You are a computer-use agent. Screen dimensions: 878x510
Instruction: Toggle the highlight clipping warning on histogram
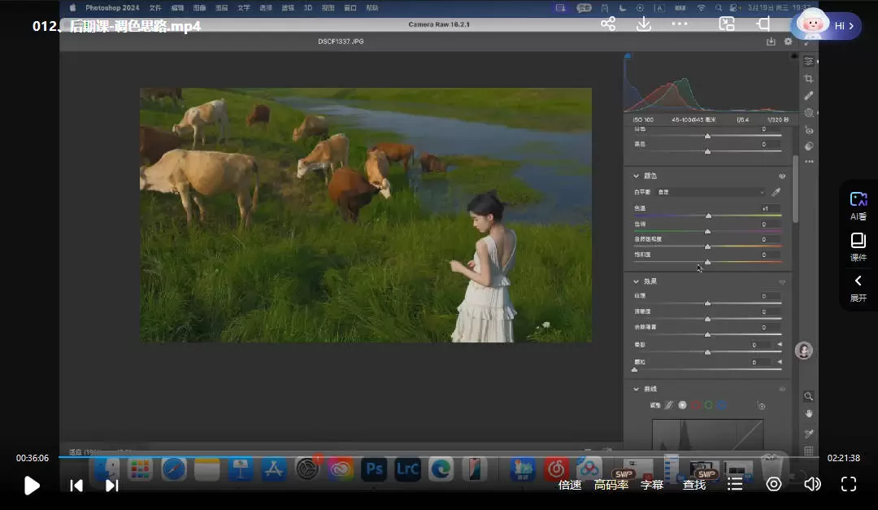794,56
